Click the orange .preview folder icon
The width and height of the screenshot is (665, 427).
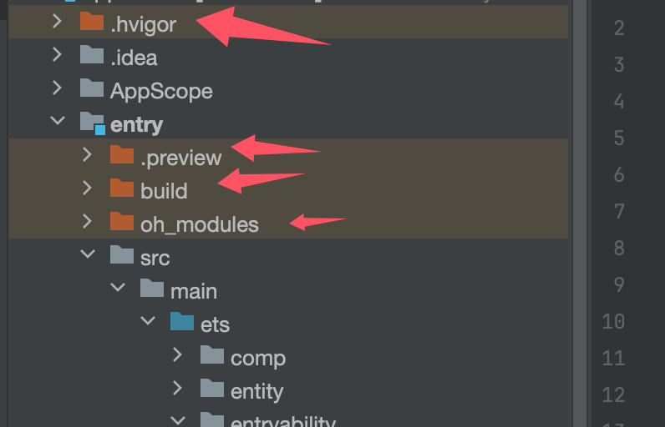click(122, 154)
